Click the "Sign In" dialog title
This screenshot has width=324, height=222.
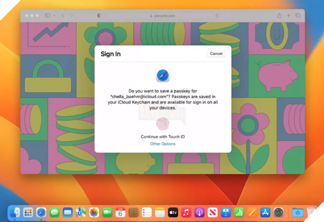click(111, 54)
